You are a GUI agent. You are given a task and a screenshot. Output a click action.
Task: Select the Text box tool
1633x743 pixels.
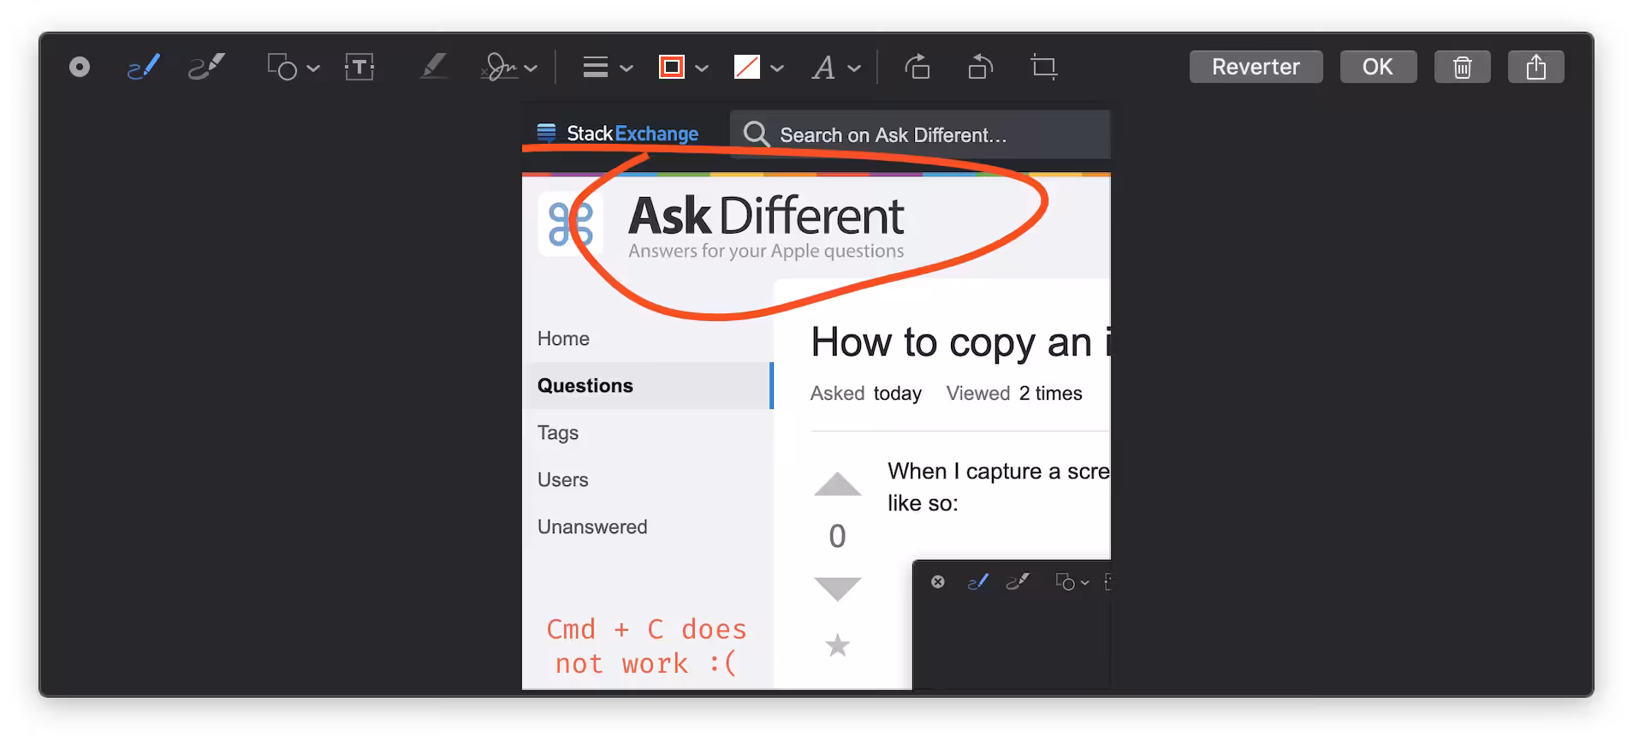pyautogui.click(x=359, y=67)
